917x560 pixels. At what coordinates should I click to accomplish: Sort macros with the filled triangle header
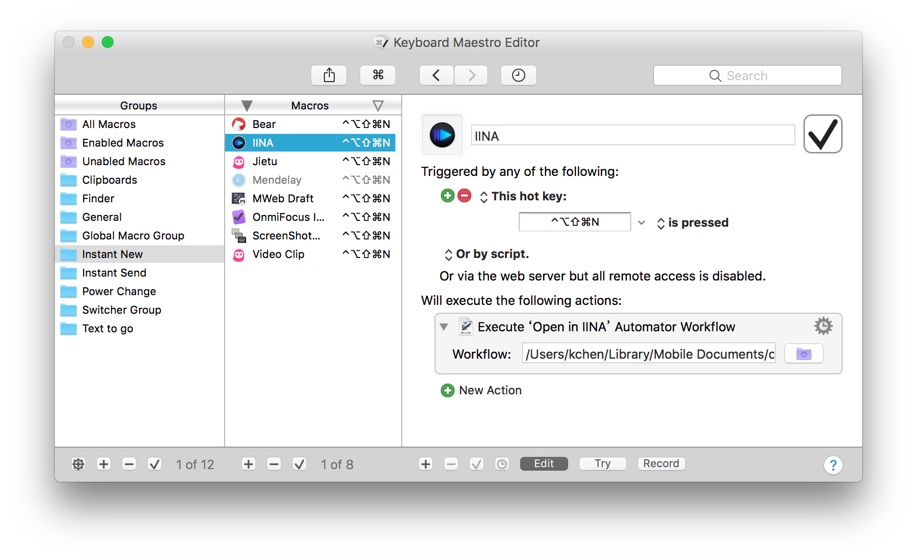[x=247, y=106]
